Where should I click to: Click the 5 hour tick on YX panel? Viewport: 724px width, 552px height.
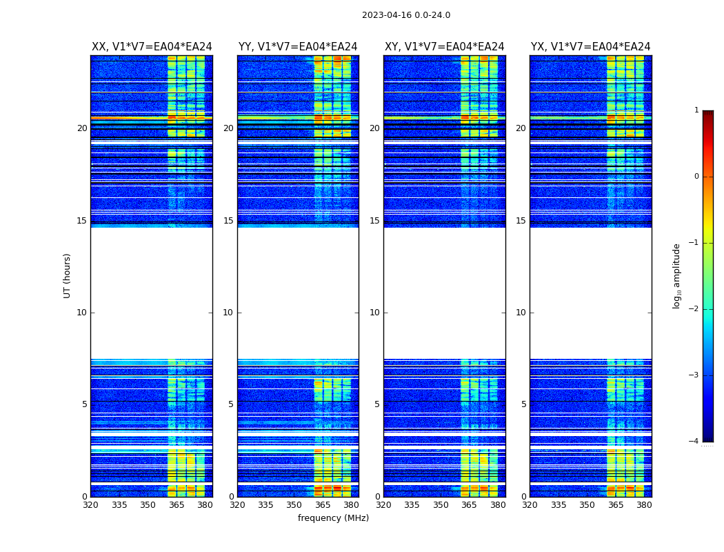click(x=523, y=404)
